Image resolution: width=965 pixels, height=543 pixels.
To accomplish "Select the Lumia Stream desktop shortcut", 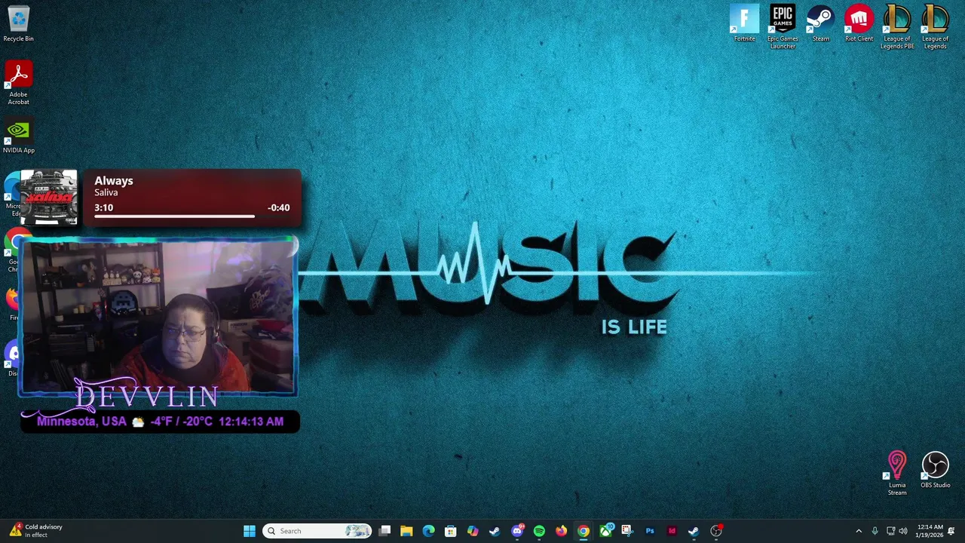I will pyautogui.click(x=897, y=474).
